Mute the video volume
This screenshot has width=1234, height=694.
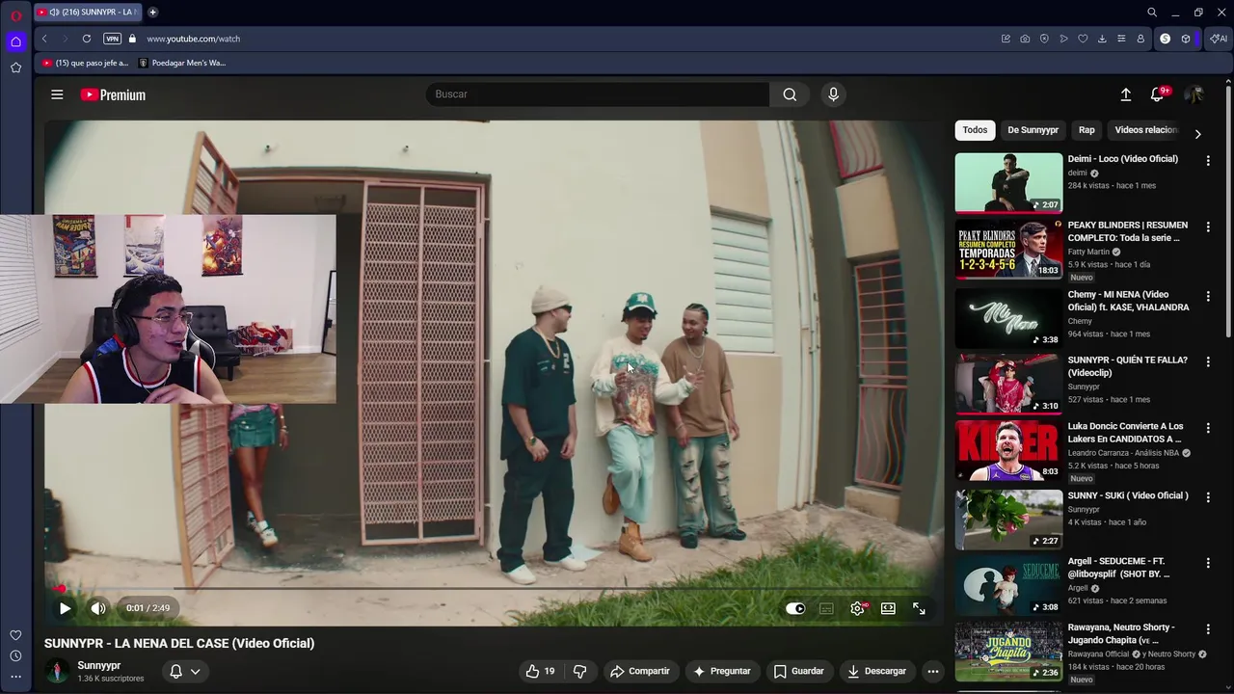[98, 608]
